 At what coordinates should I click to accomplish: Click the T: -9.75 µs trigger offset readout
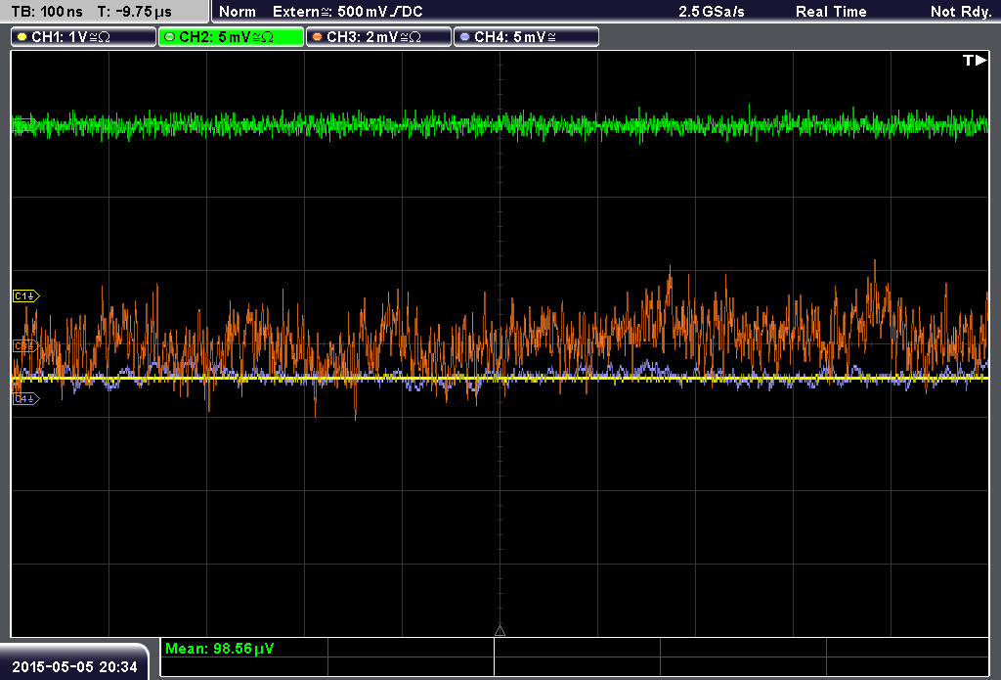(x=135, y=12)
